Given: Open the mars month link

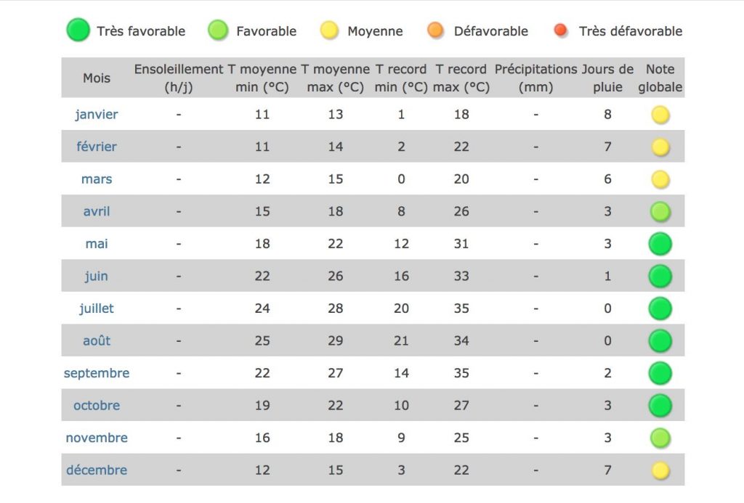Looking at the screenshot, I should [x=97, y=179].
